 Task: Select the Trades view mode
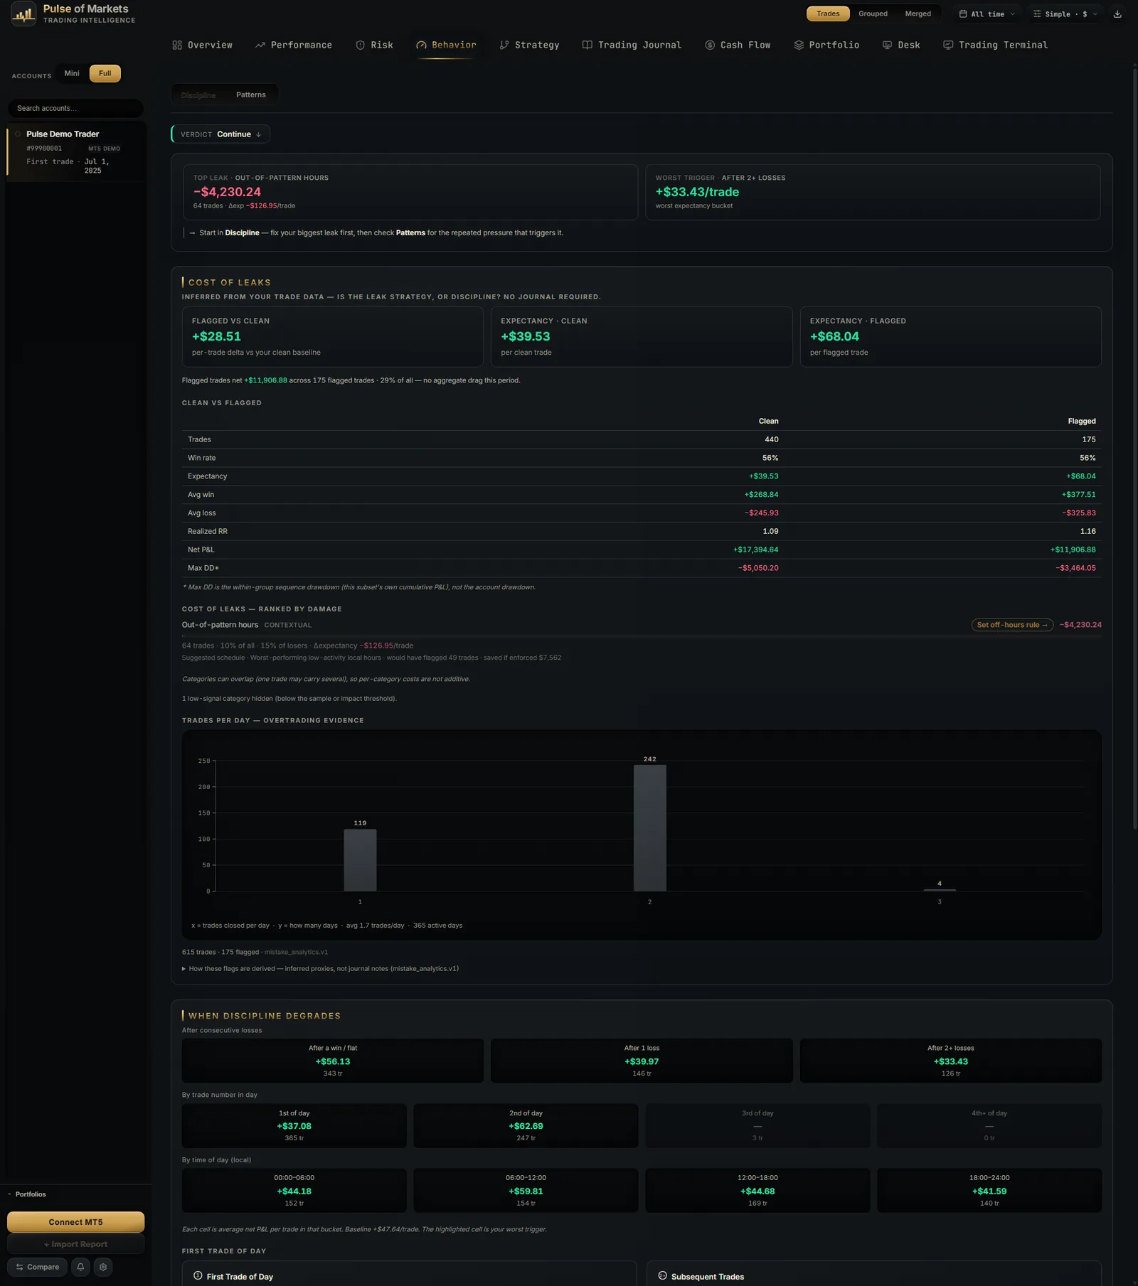click(828, 14)
